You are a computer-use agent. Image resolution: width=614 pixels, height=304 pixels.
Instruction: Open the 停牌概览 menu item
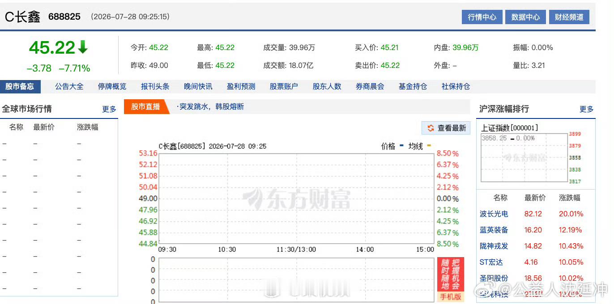(112, 86)
